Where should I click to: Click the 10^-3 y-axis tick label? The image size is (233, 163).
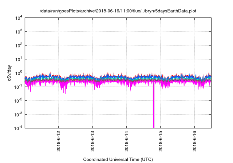tap(18, 115)
